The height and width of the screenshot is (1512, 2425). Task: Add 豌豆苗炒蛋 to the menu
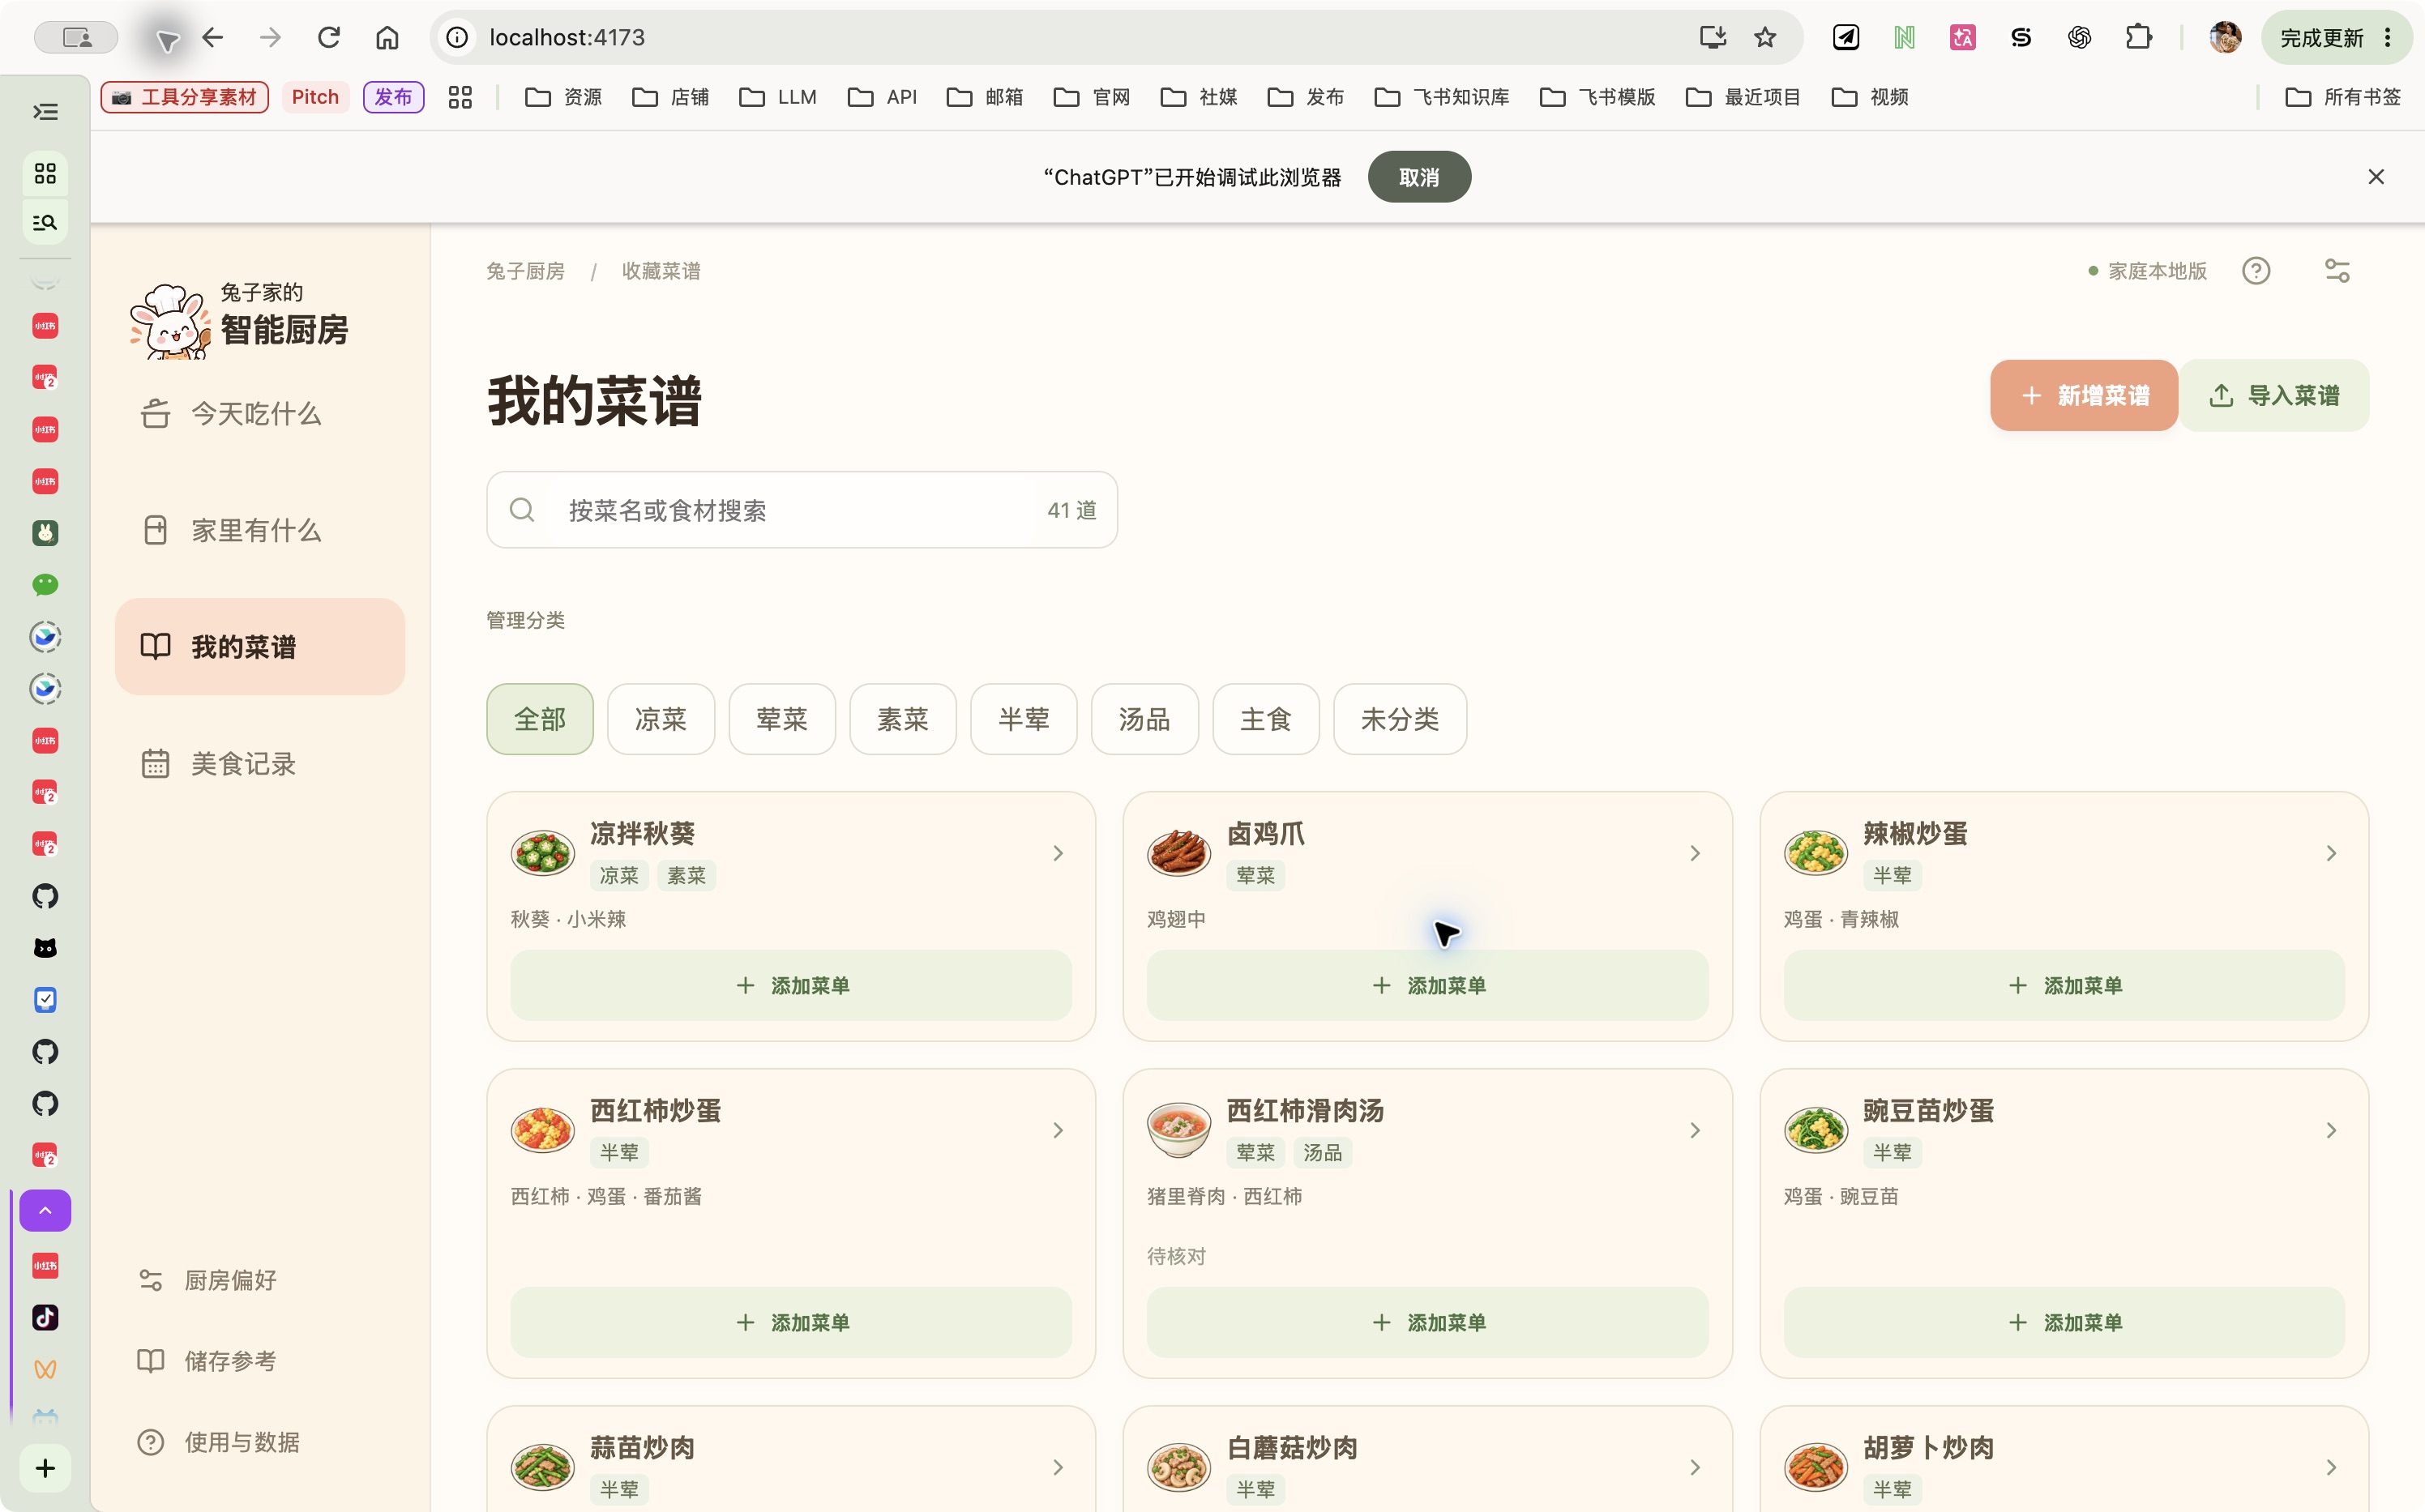tap(2064, 1322)
